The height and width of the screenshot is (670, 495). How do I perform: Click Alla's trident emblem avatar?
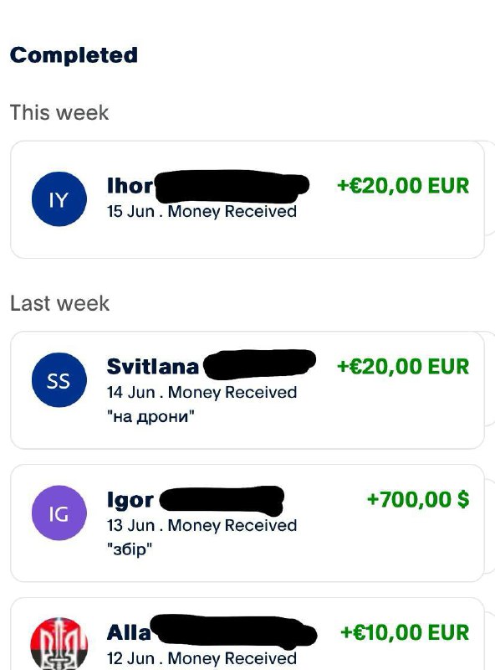(59, 644)
